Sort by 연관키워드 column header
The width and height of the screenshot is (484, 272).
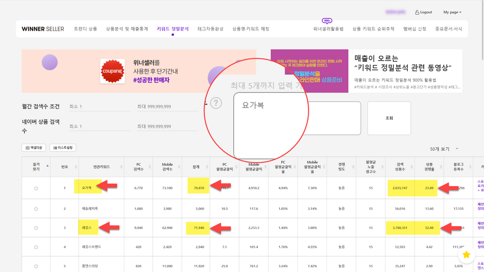[102, 167]
